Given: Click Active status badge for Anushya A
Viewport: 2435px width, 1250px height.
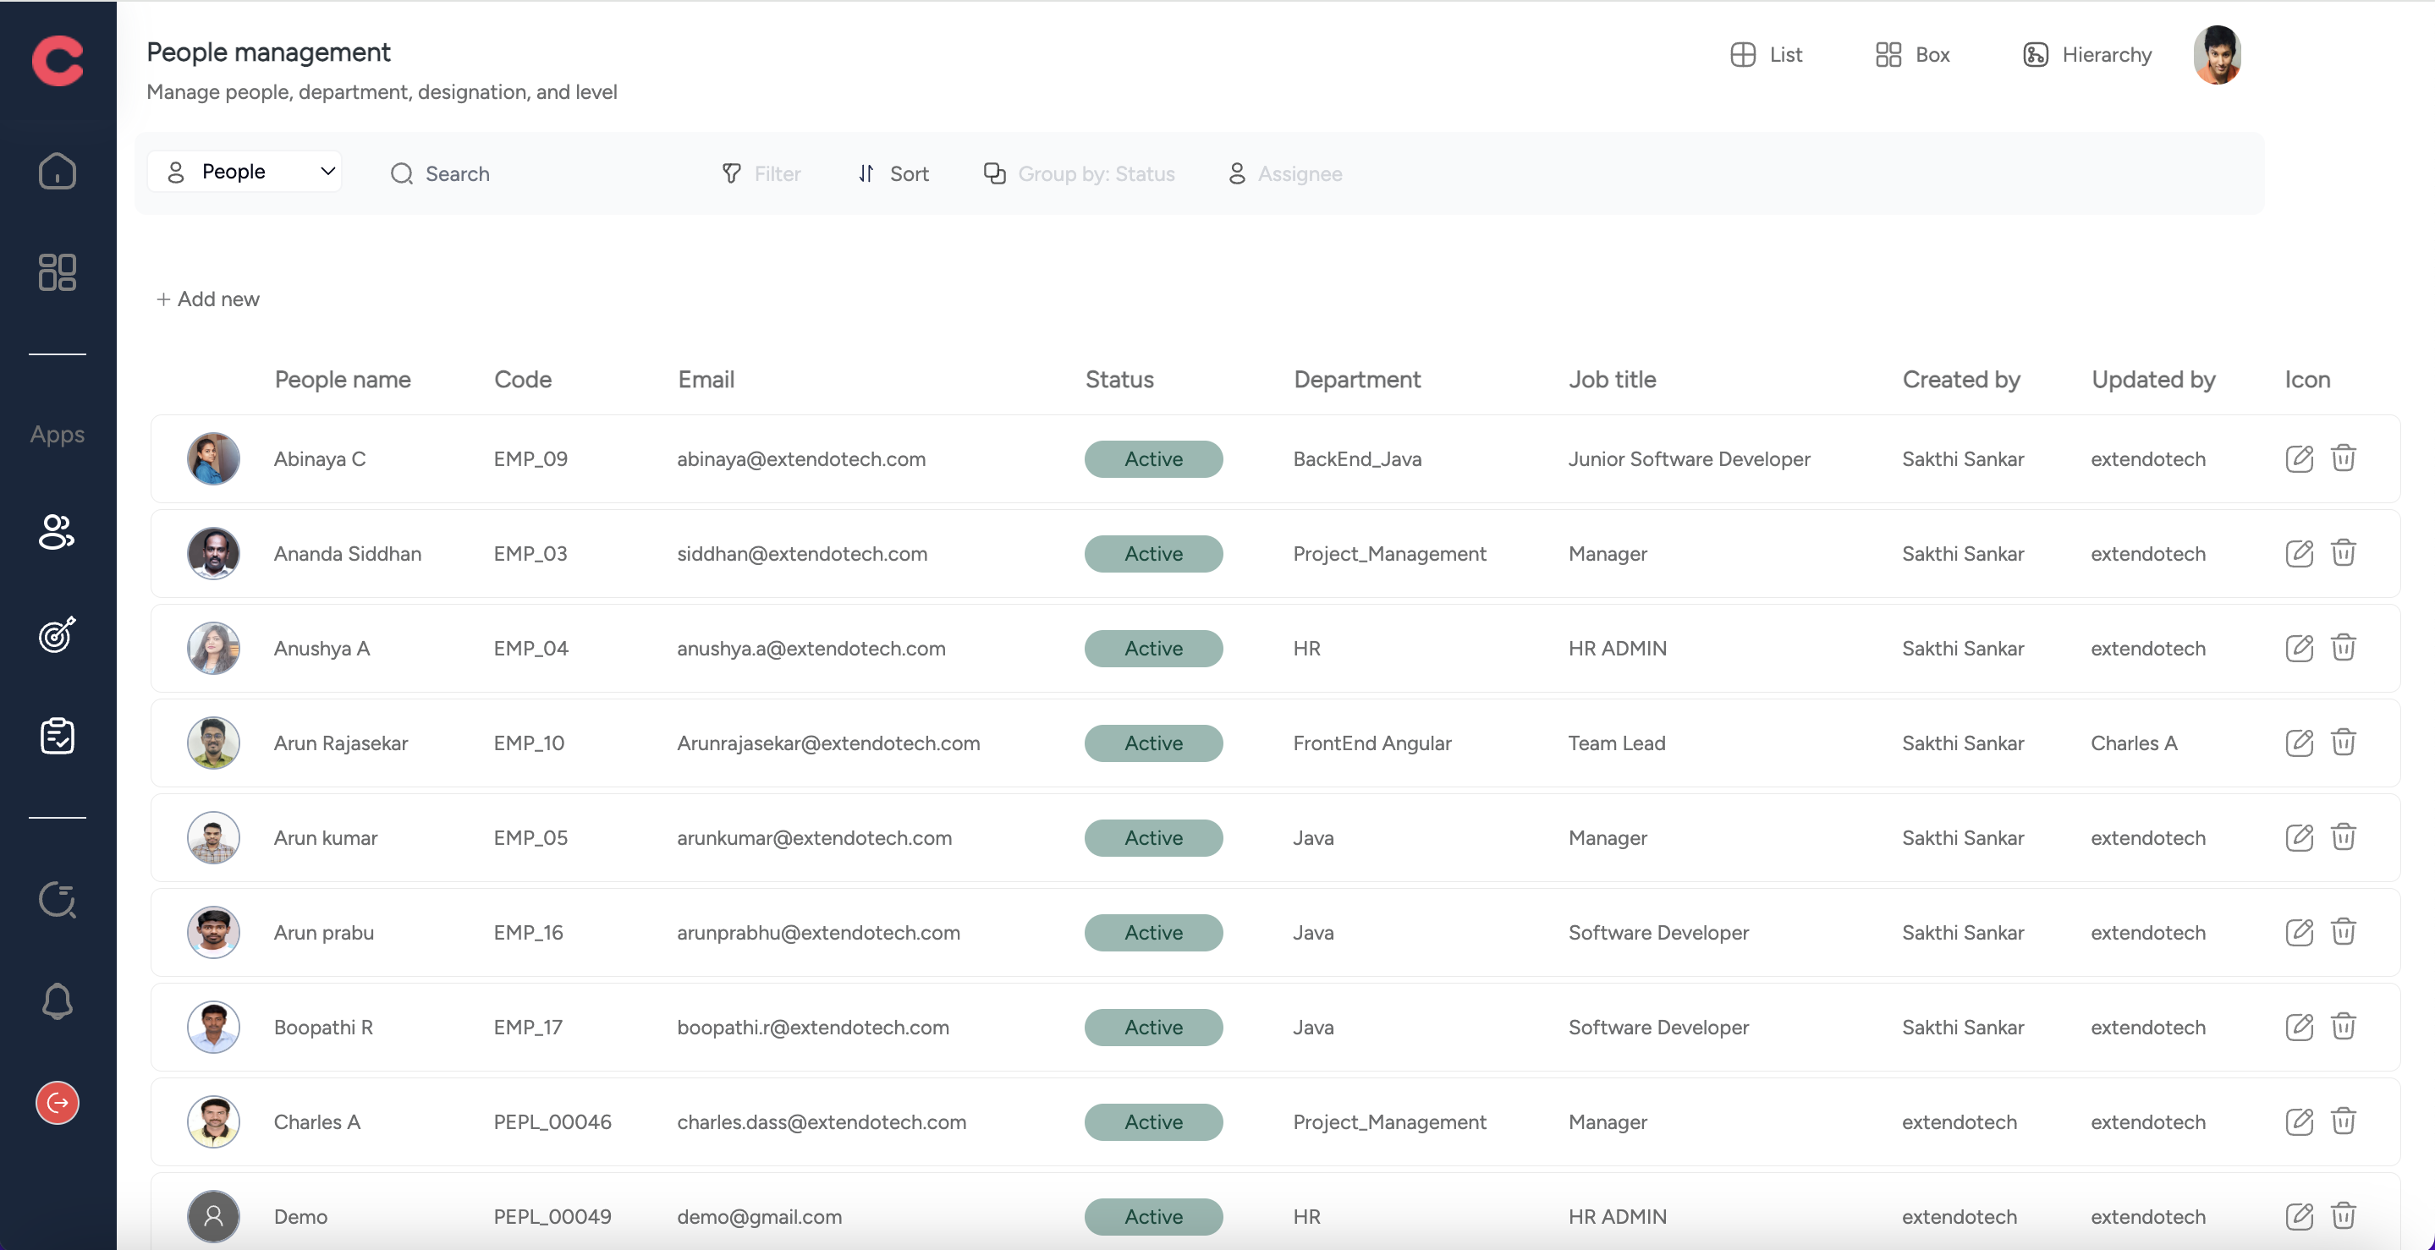Looking at the screenshot, I should (x=1153, y=648).
